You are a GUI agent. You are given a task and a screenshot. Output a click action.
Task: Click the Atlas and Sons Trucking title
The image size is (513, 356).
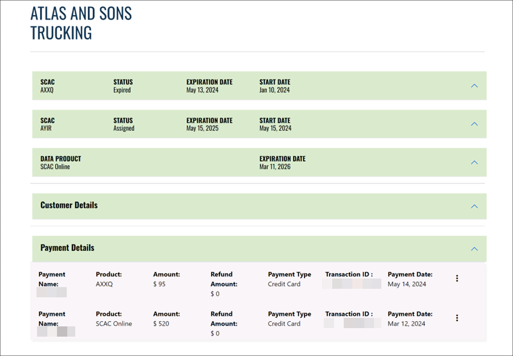pyautogui.click(x=81, y=23)
